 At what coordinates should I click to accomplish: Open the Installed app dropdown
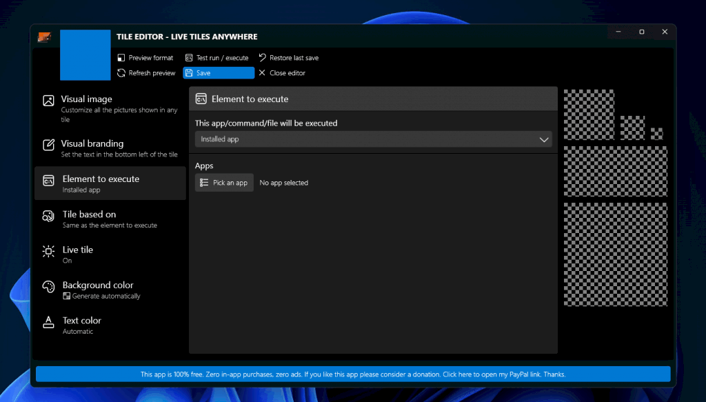372,139
